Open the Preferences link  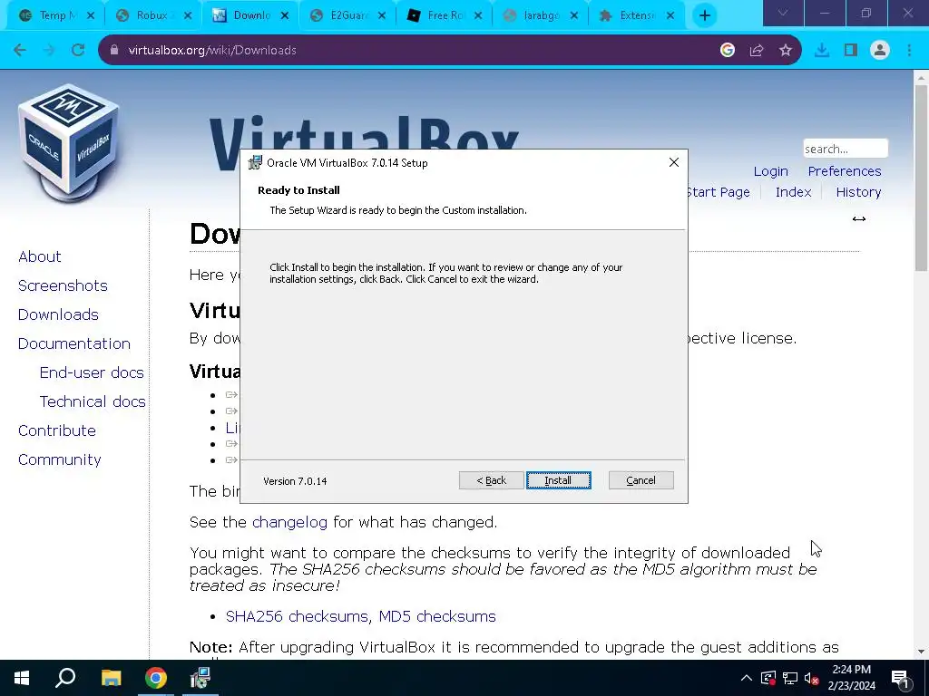pos(845,171)
